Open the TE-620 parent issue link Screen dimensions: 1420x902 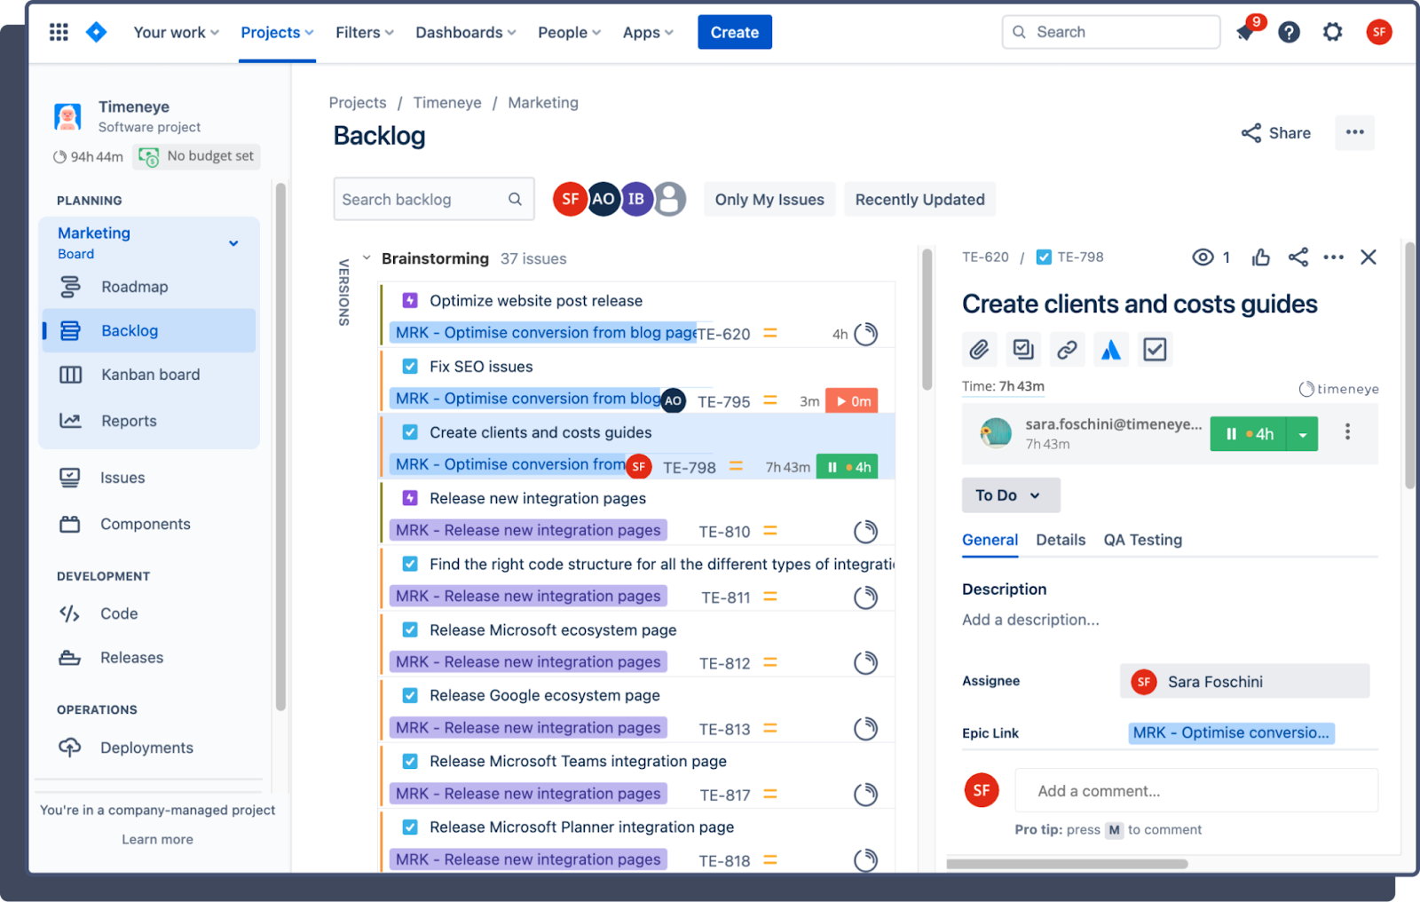pos(985,257)
